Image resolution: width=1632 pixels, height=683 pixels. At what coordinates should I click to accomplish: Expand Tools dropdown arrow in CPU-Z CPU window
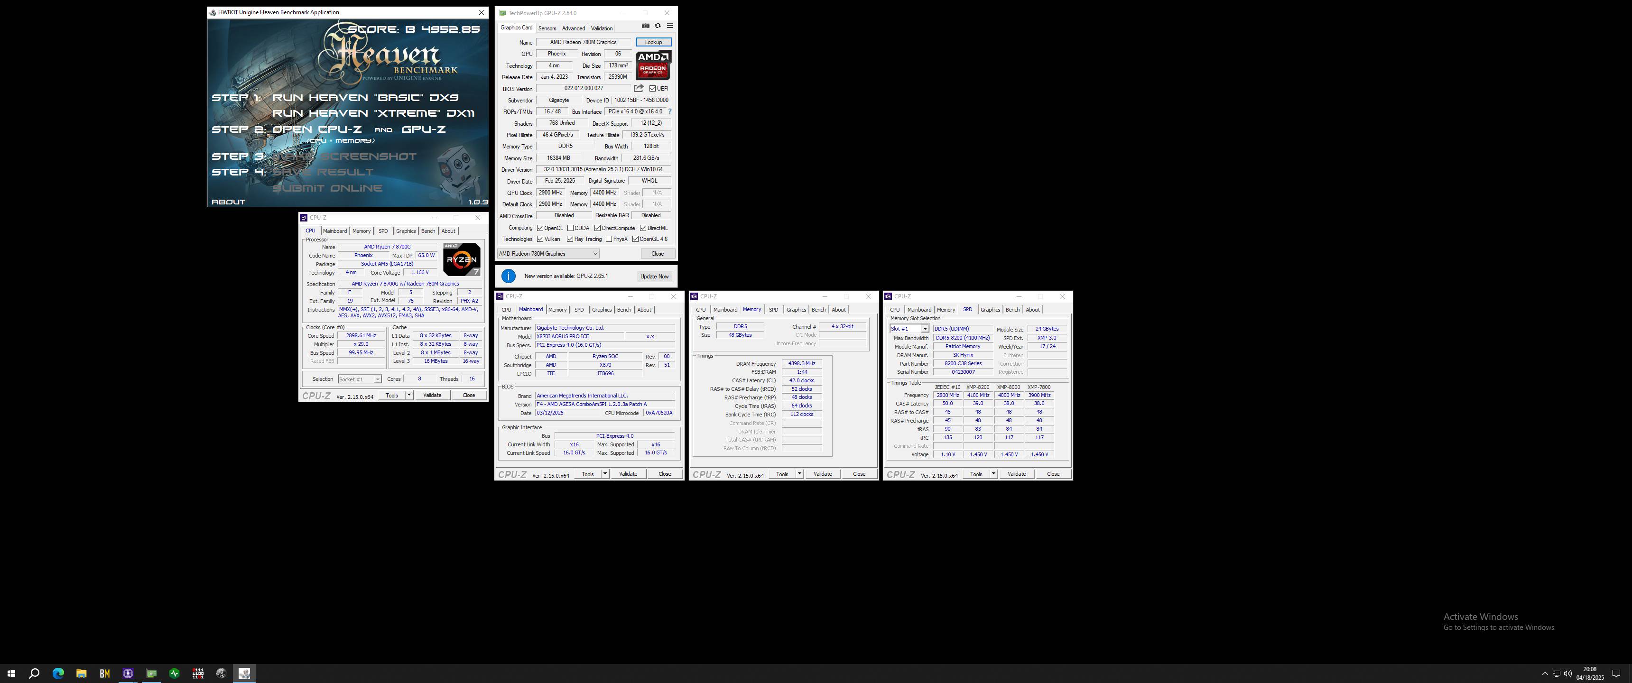409,395
